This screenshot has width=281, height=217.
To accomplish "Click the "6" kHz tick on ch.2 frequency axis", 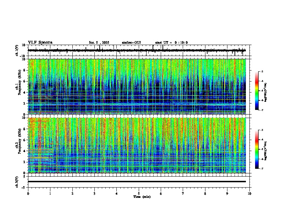I will [24, 140].
